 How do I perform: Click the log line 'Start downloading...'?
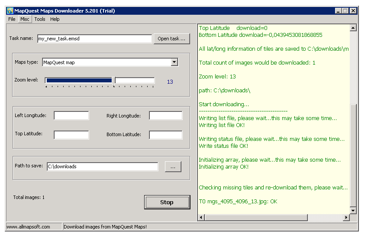point(224,104)
